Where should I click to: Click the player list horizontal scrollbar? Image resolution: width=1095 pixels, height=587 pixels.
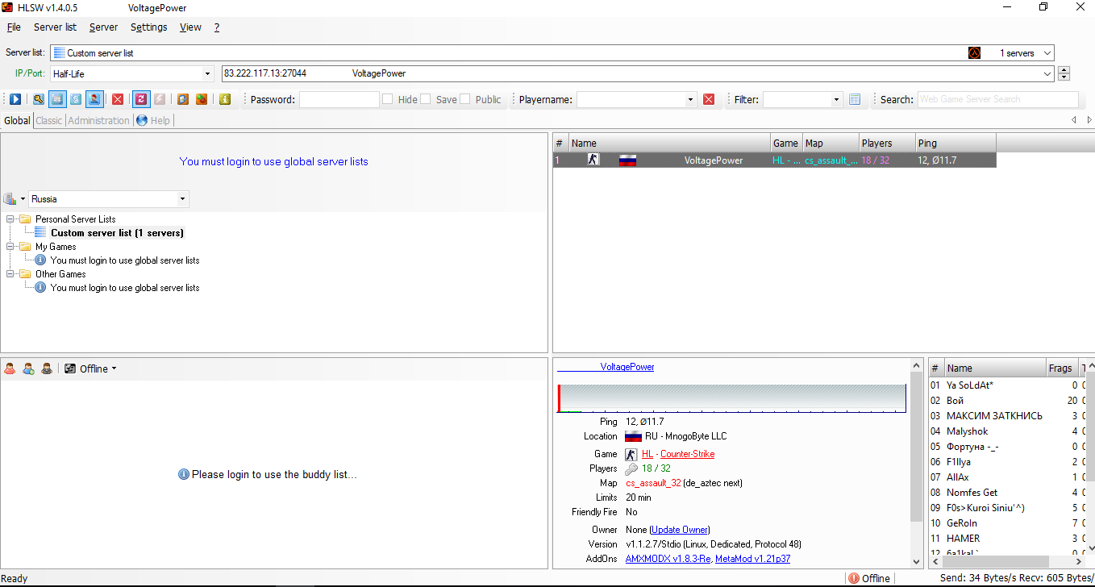click(x=997, y=561)
